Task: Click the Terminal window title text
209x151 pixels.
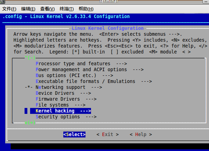Action: [109, 1]
